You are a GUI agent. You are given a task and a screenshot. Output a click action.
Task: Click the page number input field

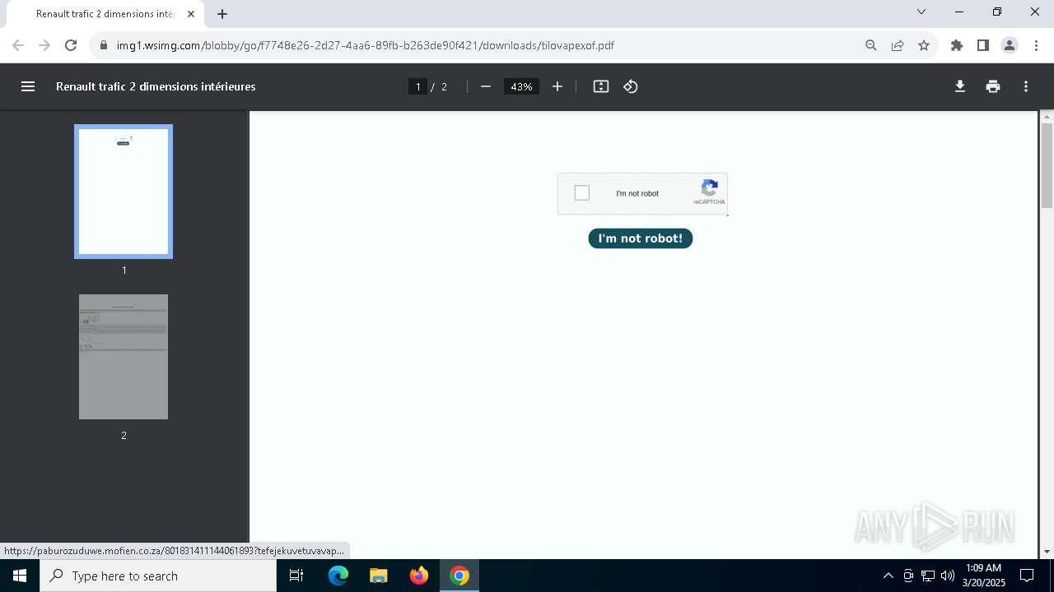(x=417, y=86)
